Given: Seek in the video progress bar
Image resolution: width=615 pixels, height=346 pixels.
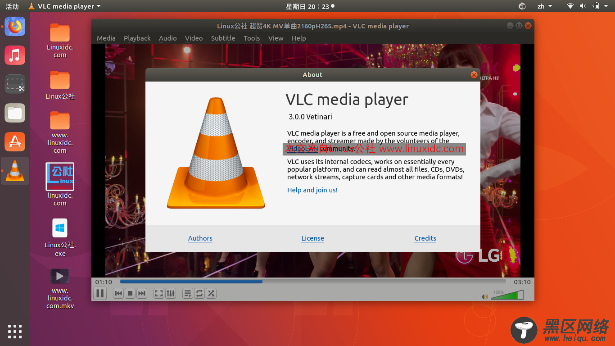Looking at the screenshot, I should (313, 282).
